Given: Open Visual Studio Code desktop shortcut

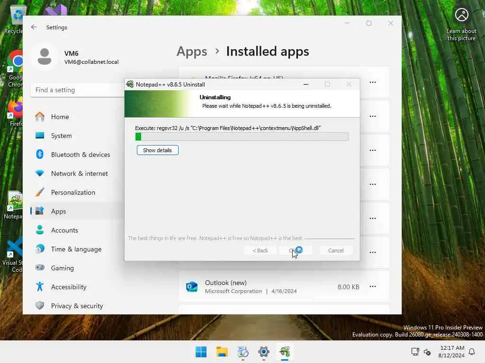Looking at the screenshot, I should (x=13, y=255).
